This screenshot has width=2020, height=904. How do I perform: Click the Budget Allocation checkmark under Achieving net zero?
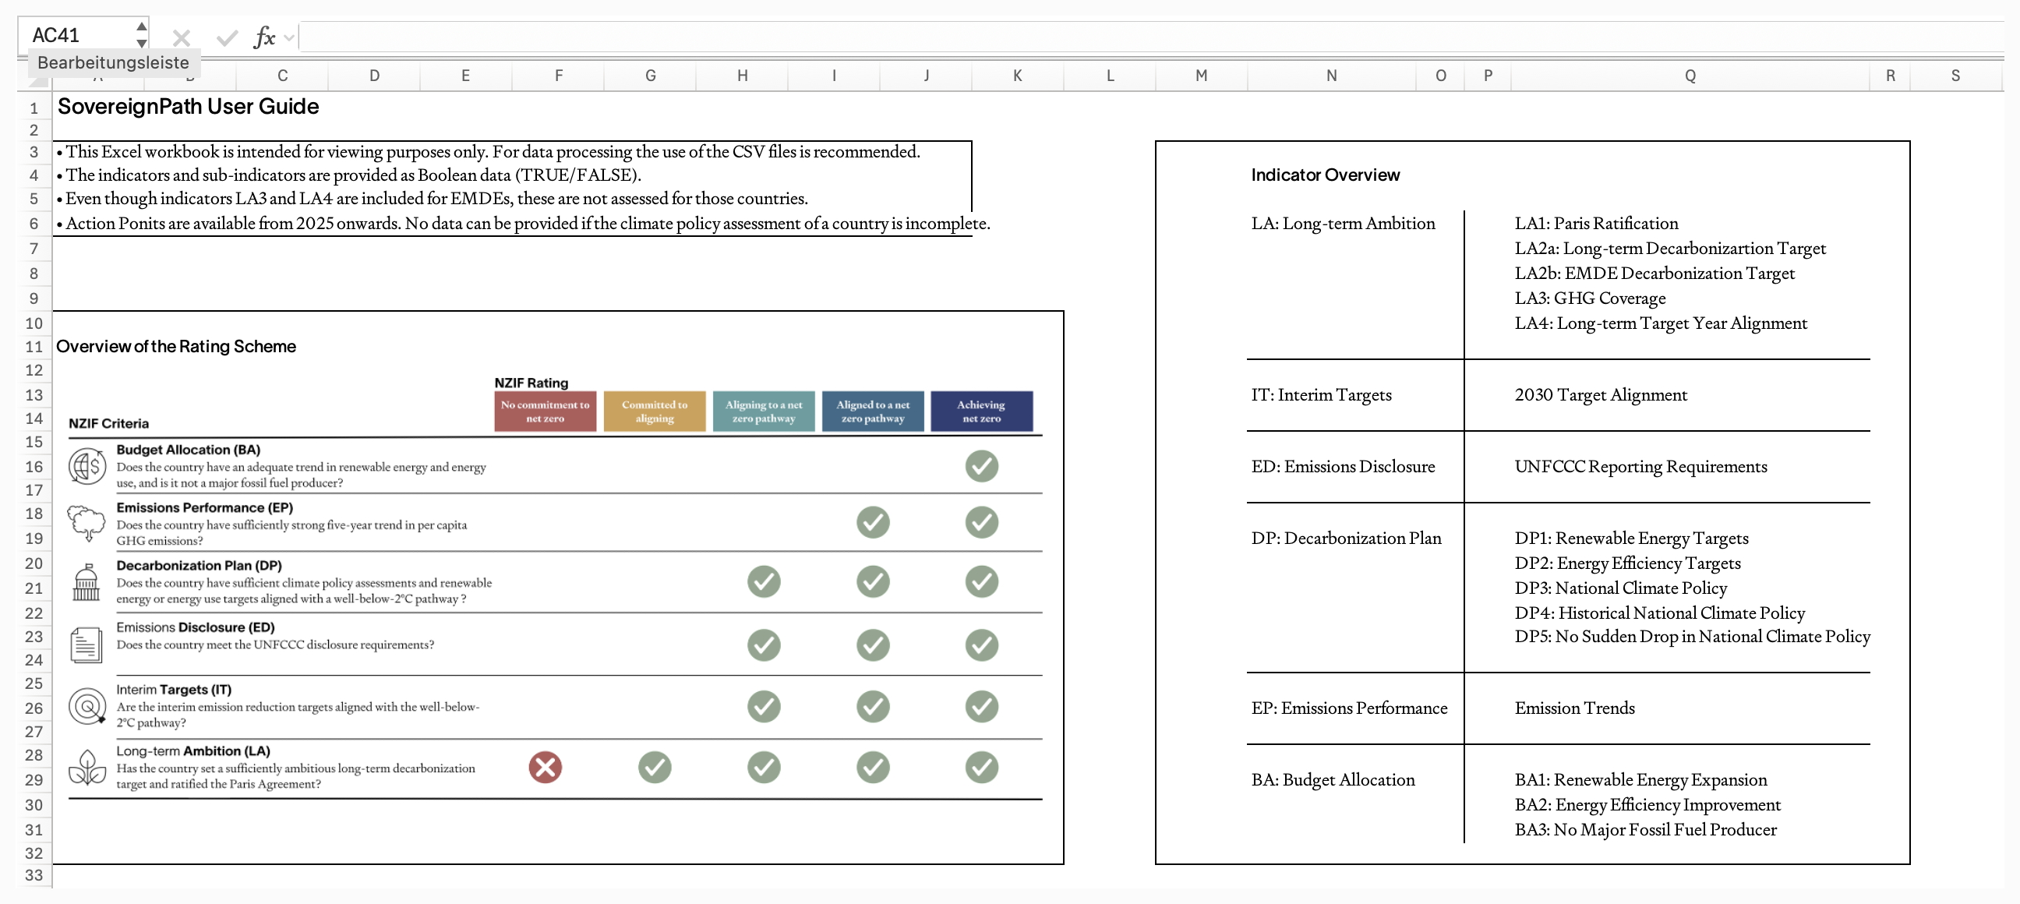pyautogui.click(x=982, y=467)
